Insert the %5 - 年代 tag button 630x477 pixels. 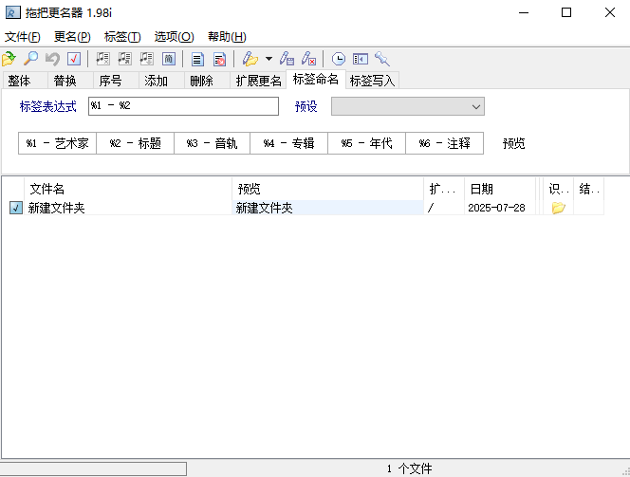tap(367, 143)
